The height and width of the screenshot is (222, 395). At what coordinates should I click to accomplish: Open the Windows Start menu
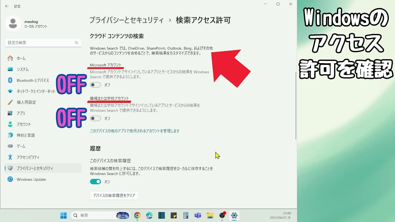coord(63,215)
